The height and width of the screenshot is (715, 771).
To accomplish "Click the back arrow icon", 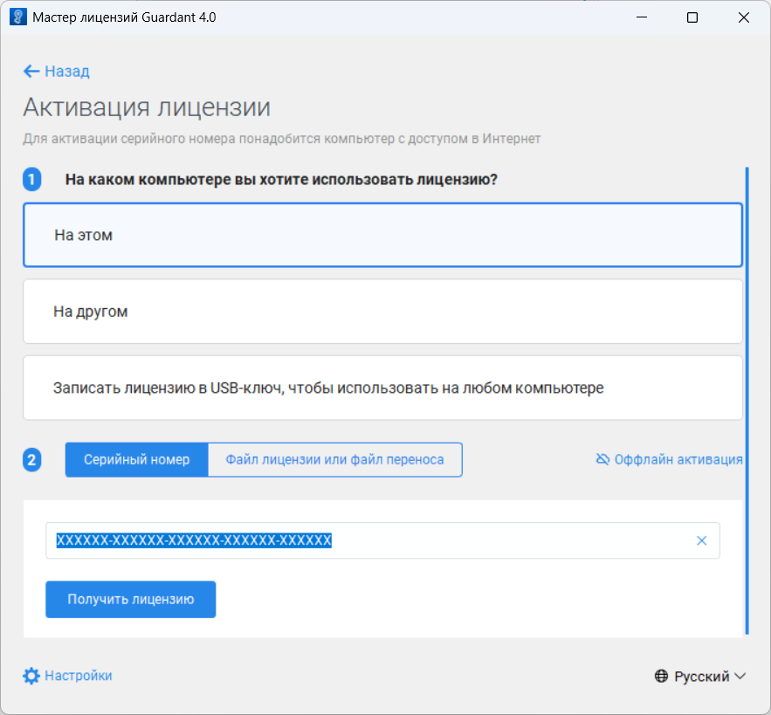I will tap(31, 72).
